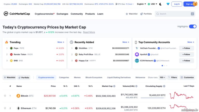Select the first carousel dot
Viewport: 199px width, 112px height.
click(162, 66)
